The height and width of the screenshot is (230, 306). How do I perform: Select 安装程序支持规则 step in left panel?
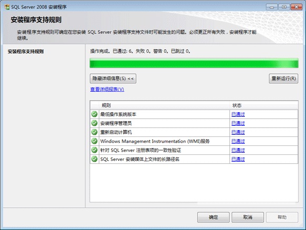pos(25,52)
